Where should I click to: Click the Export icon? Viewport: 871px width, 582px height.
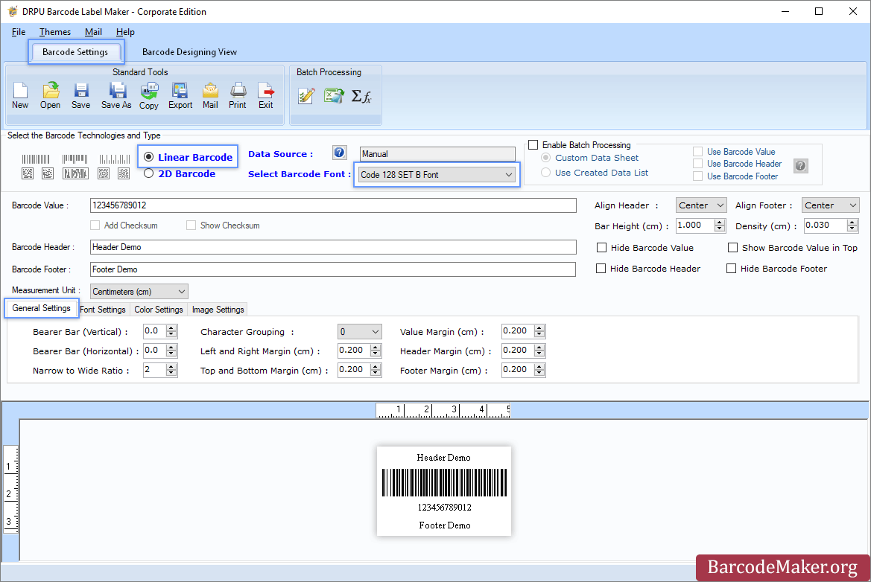pos(180,95)
